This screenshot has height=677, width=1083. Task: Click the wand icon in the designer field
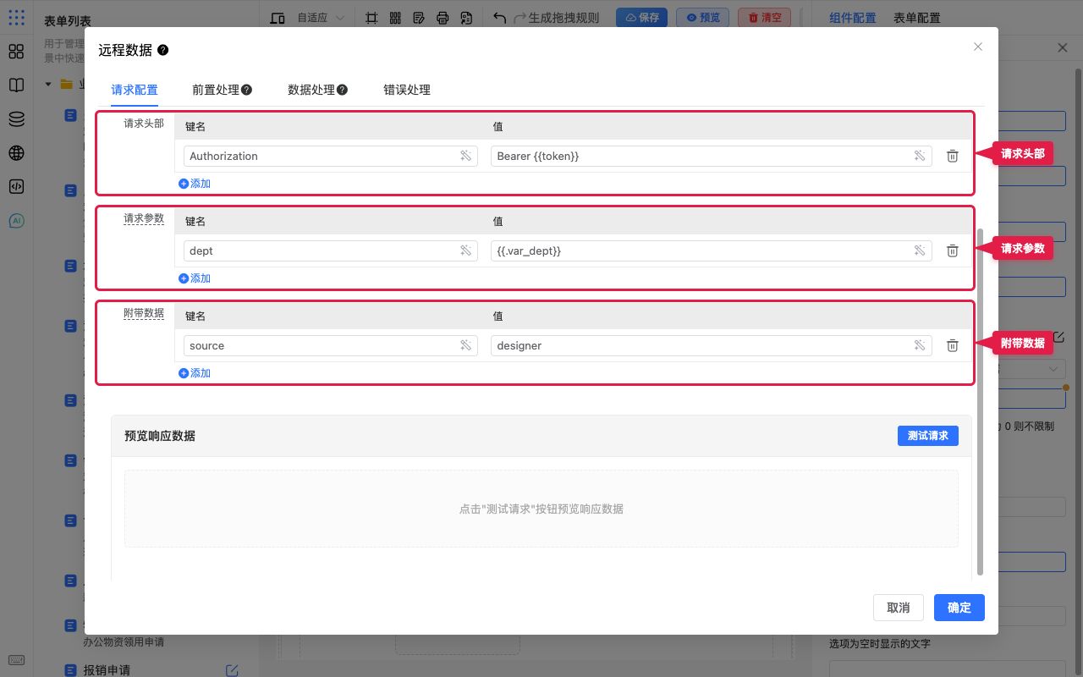click(x=920, y=345)
